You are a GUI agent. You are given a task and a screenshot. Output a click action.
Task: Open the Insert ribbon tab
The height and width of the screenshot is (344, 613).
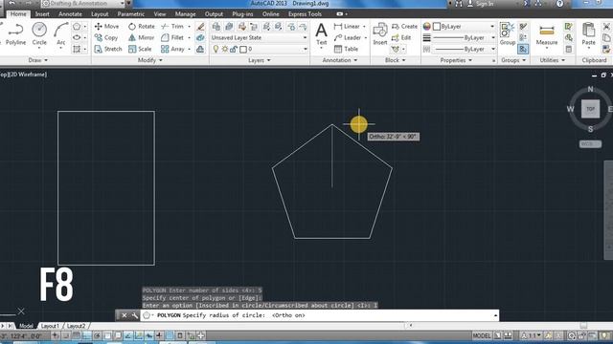[42, 14]
